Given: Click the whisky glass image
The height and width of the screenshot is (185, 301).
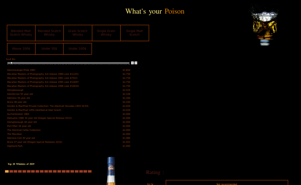Looking at the screenshot, I should point(264,25).
